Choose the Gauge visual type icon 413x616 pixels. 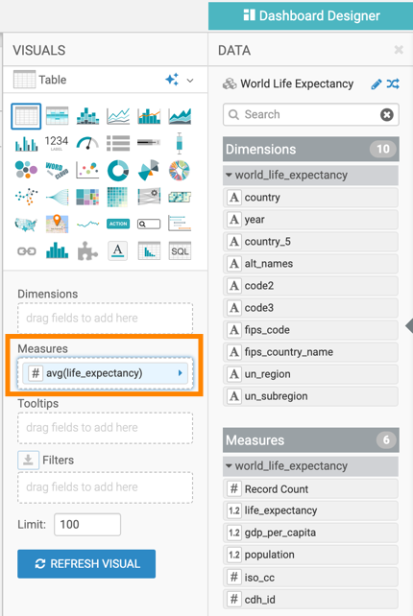point(87,143)
